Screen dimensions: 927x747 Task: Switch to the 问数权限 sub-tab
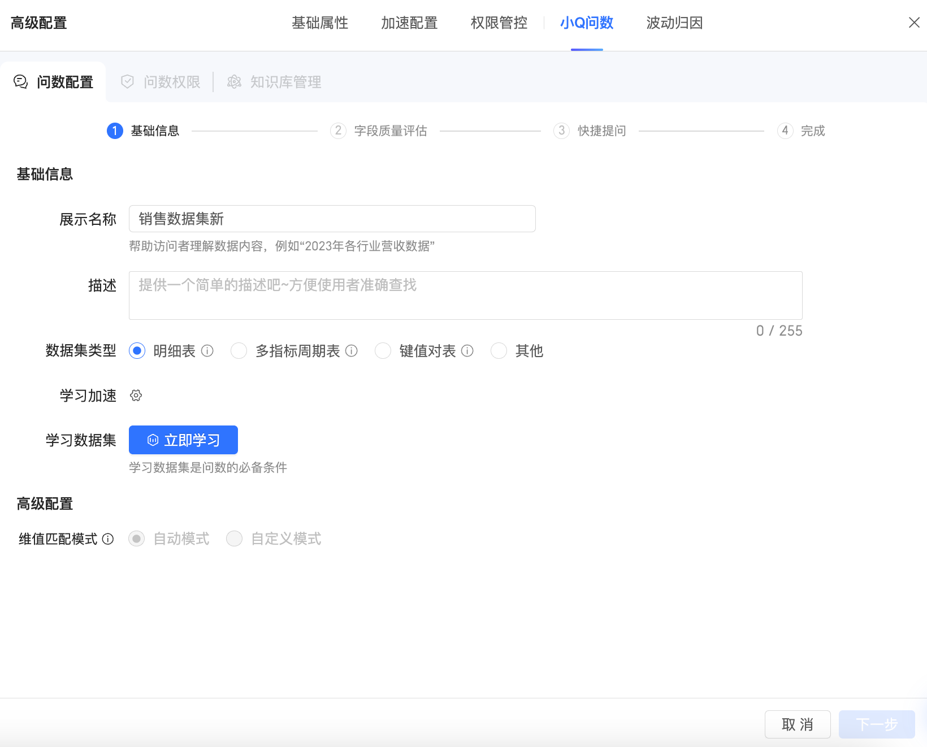point(161,82)
